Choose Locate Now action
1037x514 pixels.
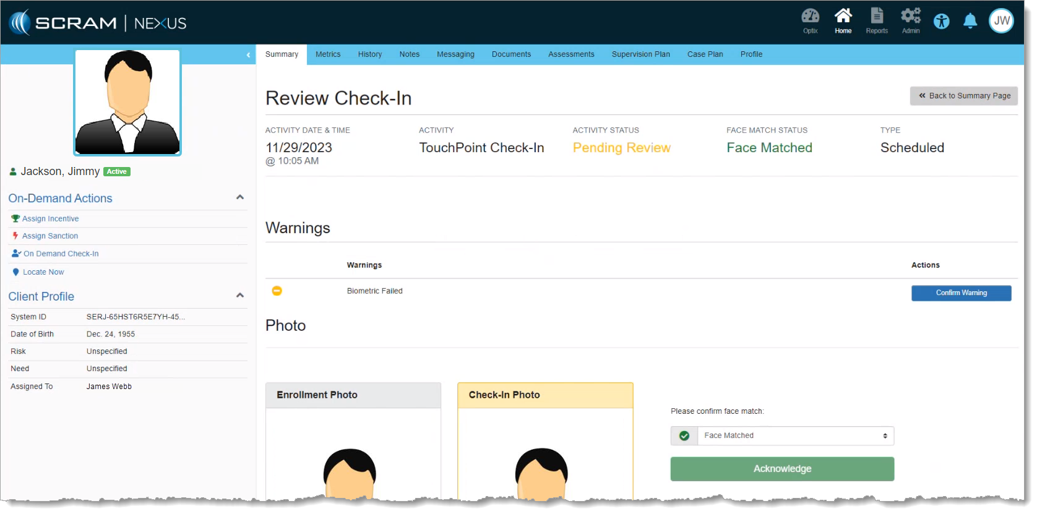pos(43,272)
